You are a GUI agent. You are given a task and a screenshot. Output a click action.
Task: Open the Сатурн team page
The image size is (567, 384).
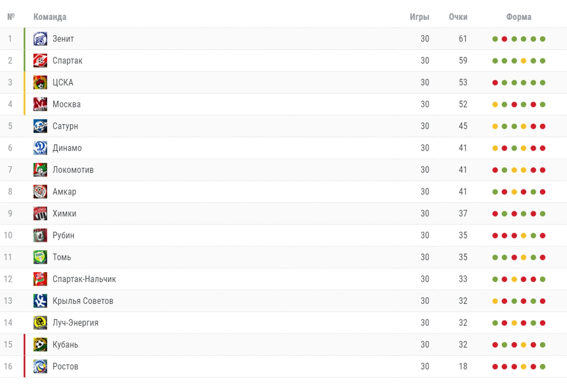tap(65, 126)
